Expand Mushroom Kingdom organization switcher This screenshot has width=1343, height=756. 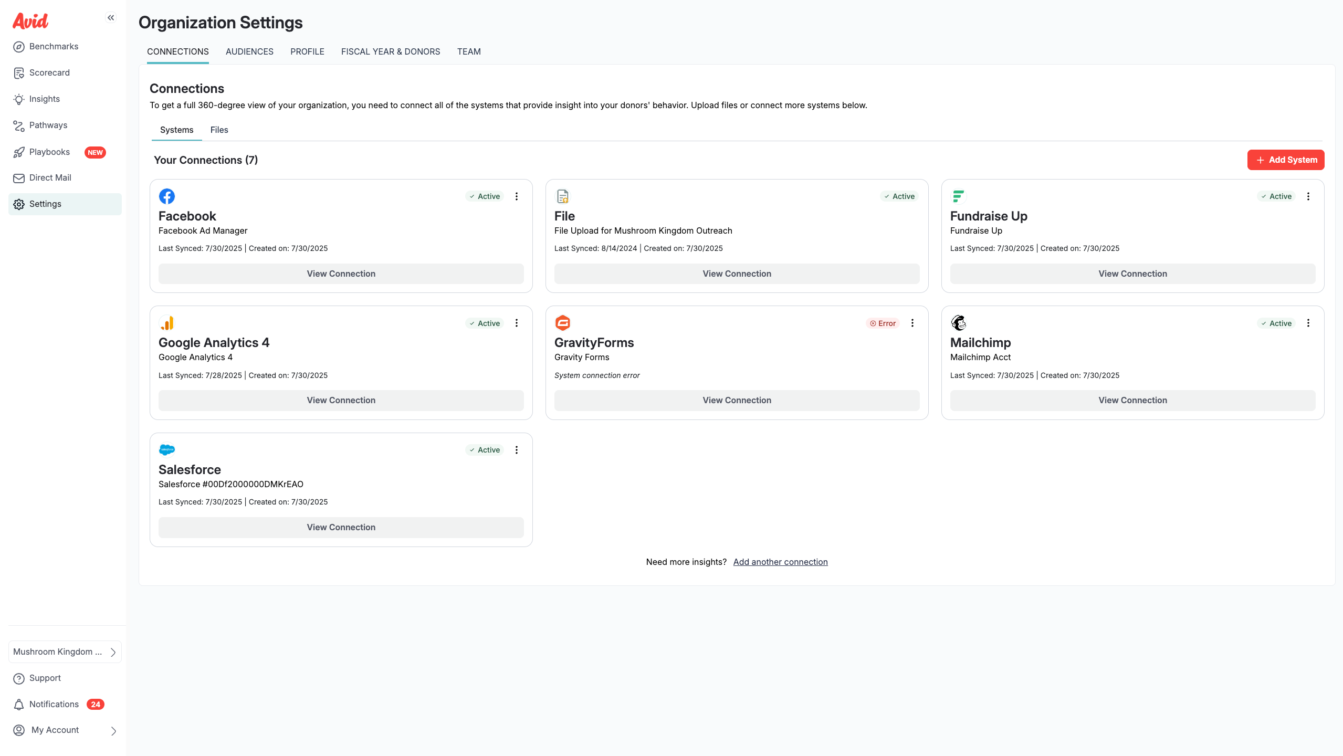[65, 652]
